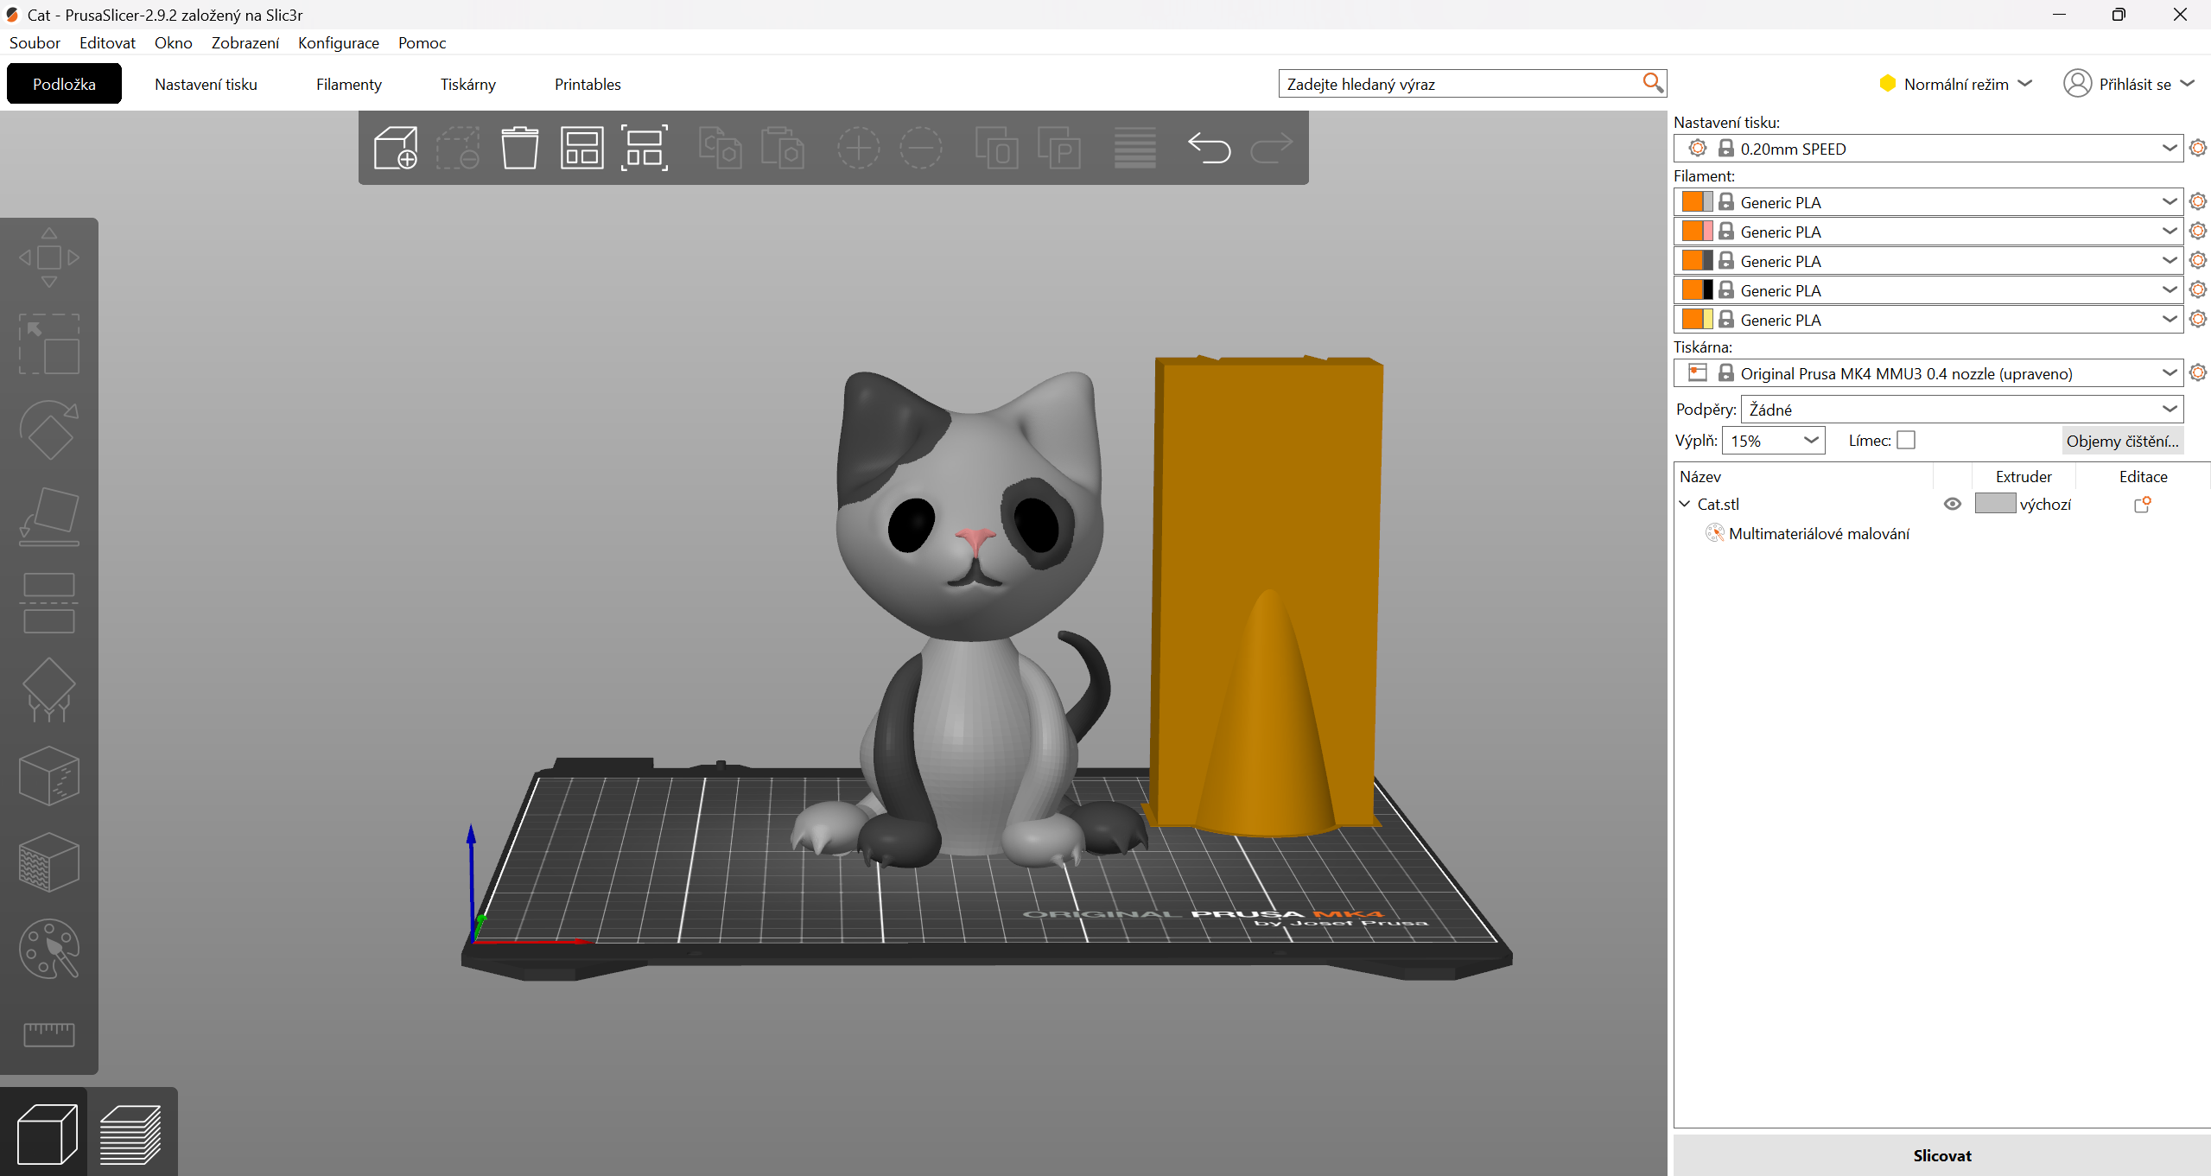The width and height of the screenshot is (2211, 1176).
Task: Click the Undo arrow in toolbar
Action: click(1209, 148)
